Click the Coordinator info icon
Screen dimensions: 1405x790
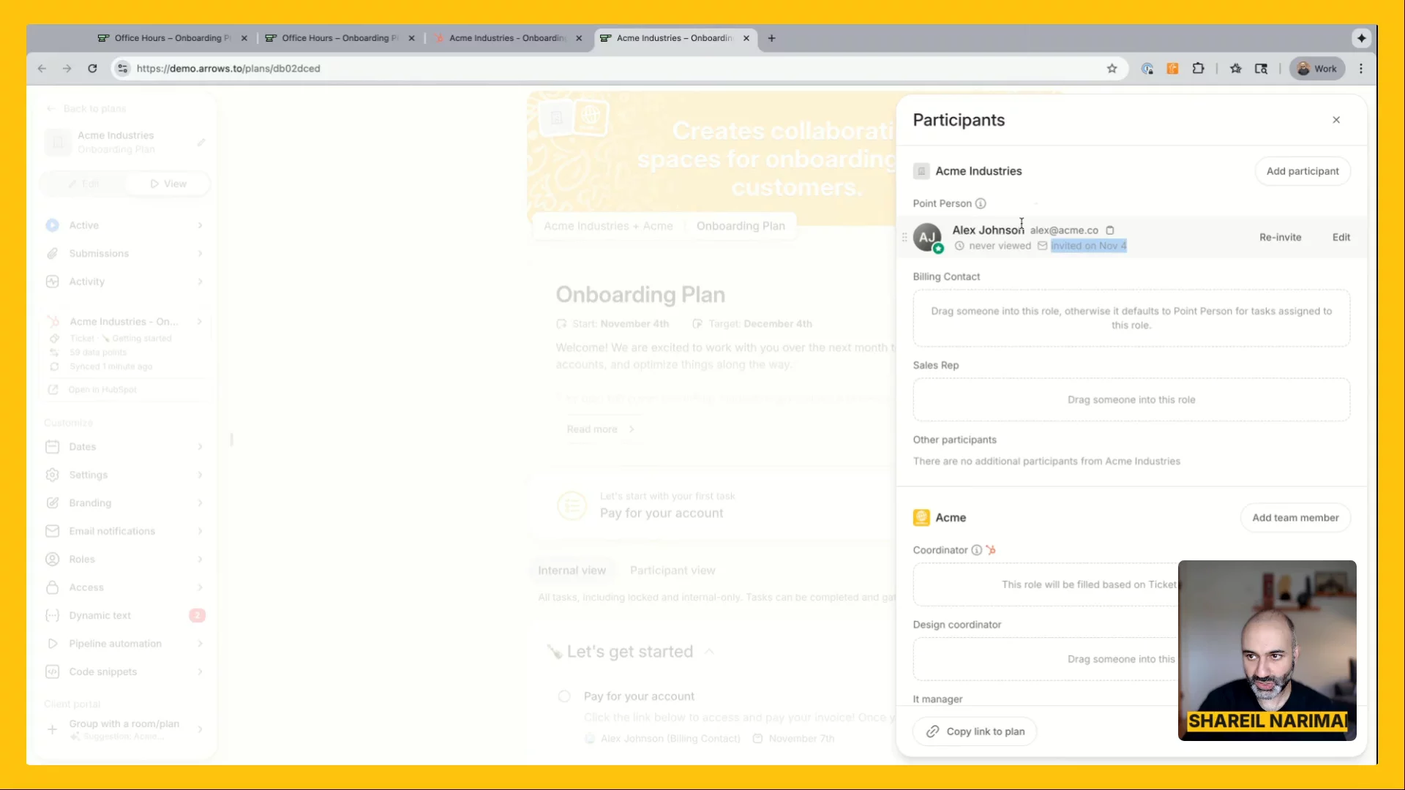coord(976,550)
